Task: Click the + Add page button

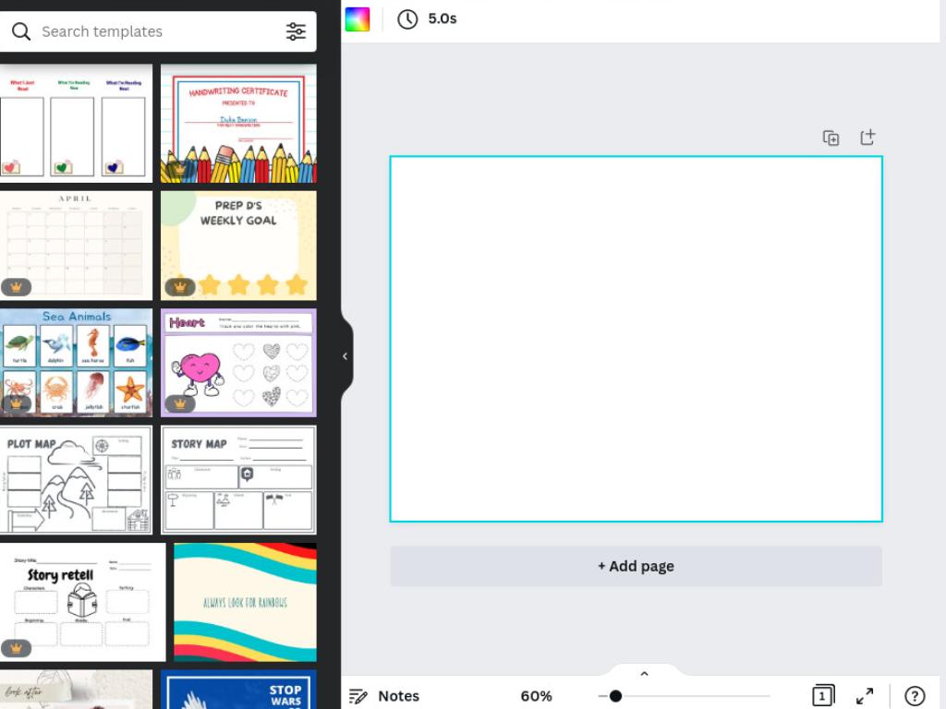Action: pos(636,566)
